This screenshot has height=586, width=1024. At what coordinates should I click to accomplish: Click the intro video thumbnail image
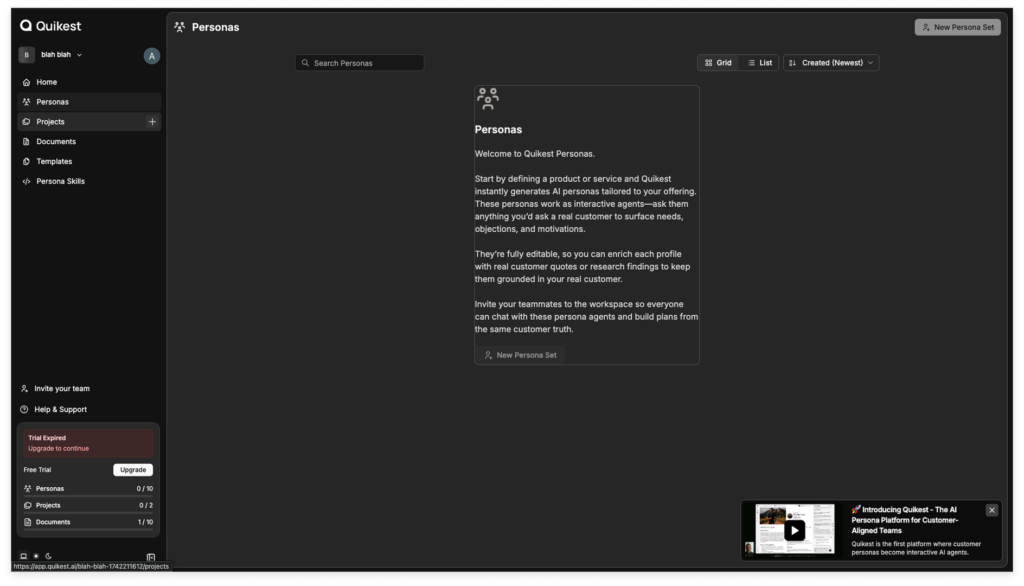pyautogui.click(x=792, y=530)
